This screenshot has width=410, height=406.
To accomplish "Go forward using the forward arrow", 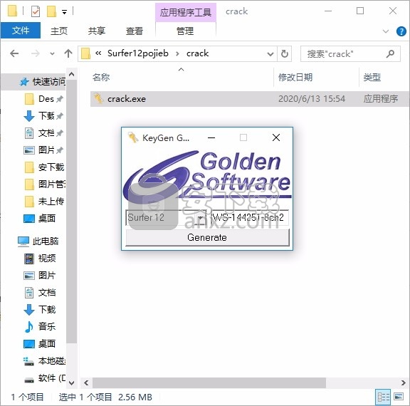I will tap(36, 53).
